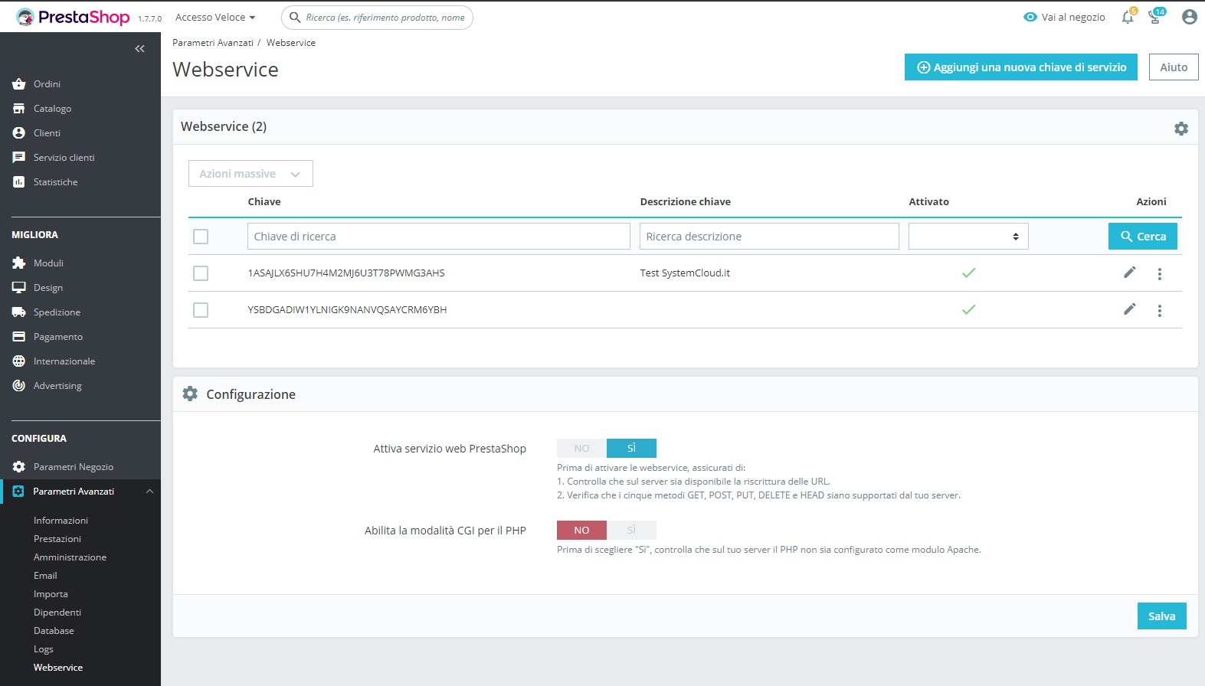Viewport: 1205px width, 686px height.
Task: Open the trophy achievements icon
Action: 1154,17
